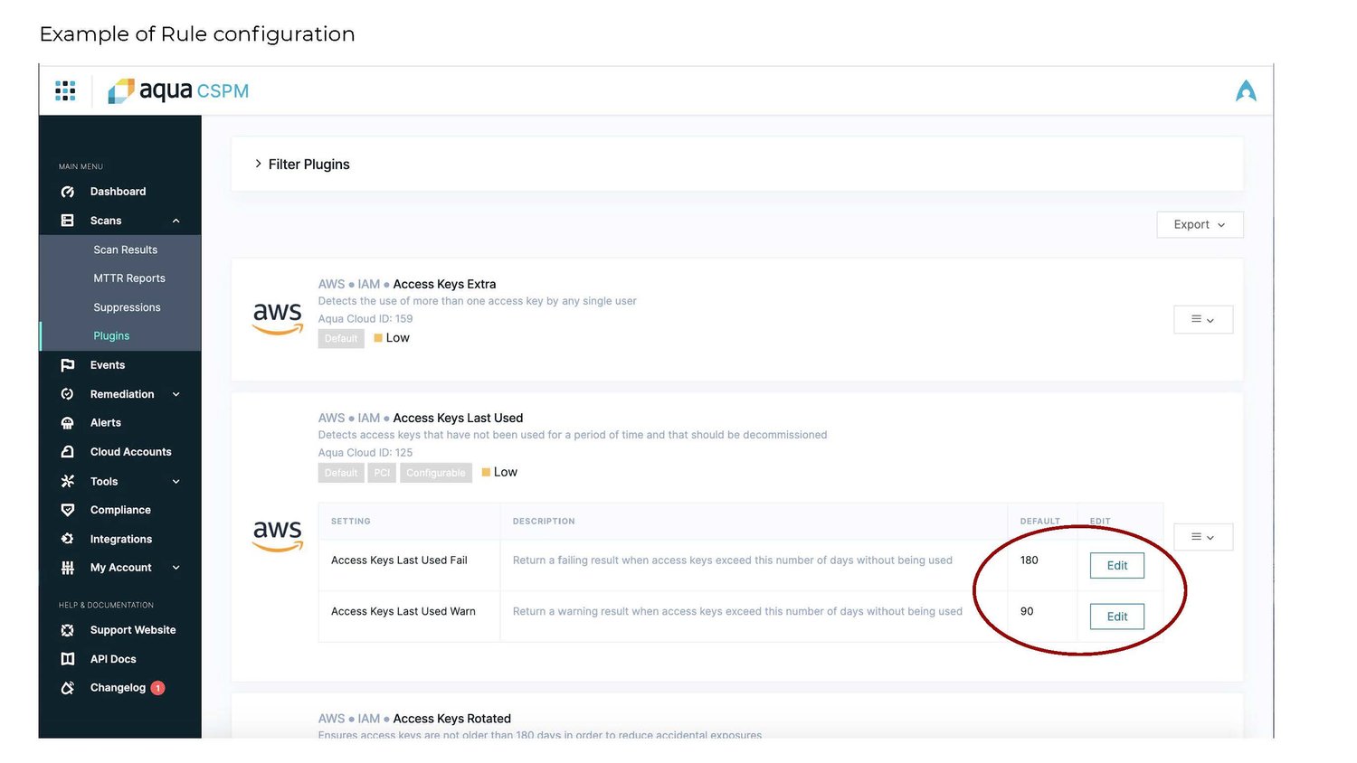Click the Changelog notification badge
Screen dimensions: 1357x763
point(157,688)
